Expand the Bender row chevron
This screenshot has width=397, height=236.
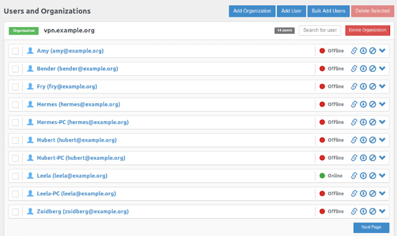pyautogui.click(x=382, y=68)
